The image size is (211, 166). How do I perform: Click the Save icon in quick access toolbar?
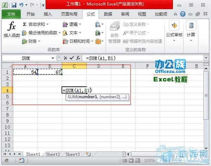pos(14,5)
